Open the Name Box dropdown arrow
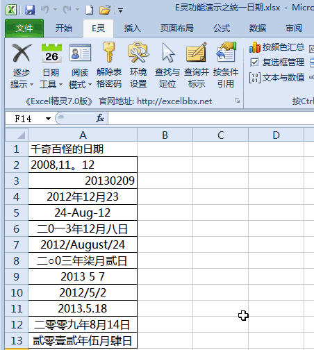Viewport: 314px width, 350px height. (48, 119)
